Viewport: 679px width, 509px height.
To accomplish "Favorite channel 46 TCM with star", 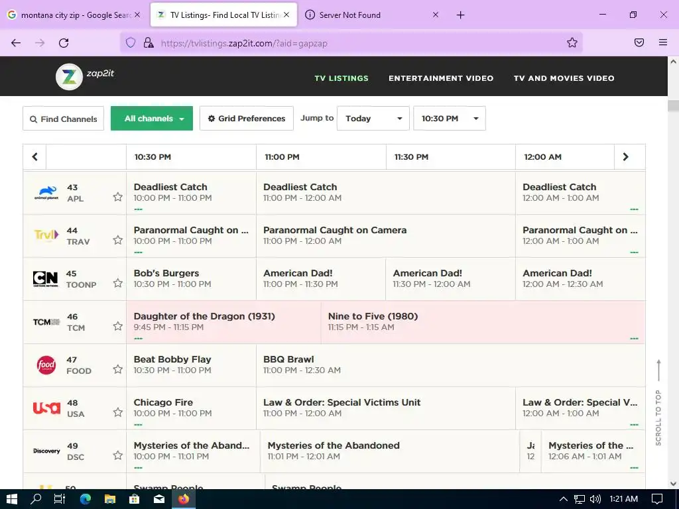I will 118,326.
